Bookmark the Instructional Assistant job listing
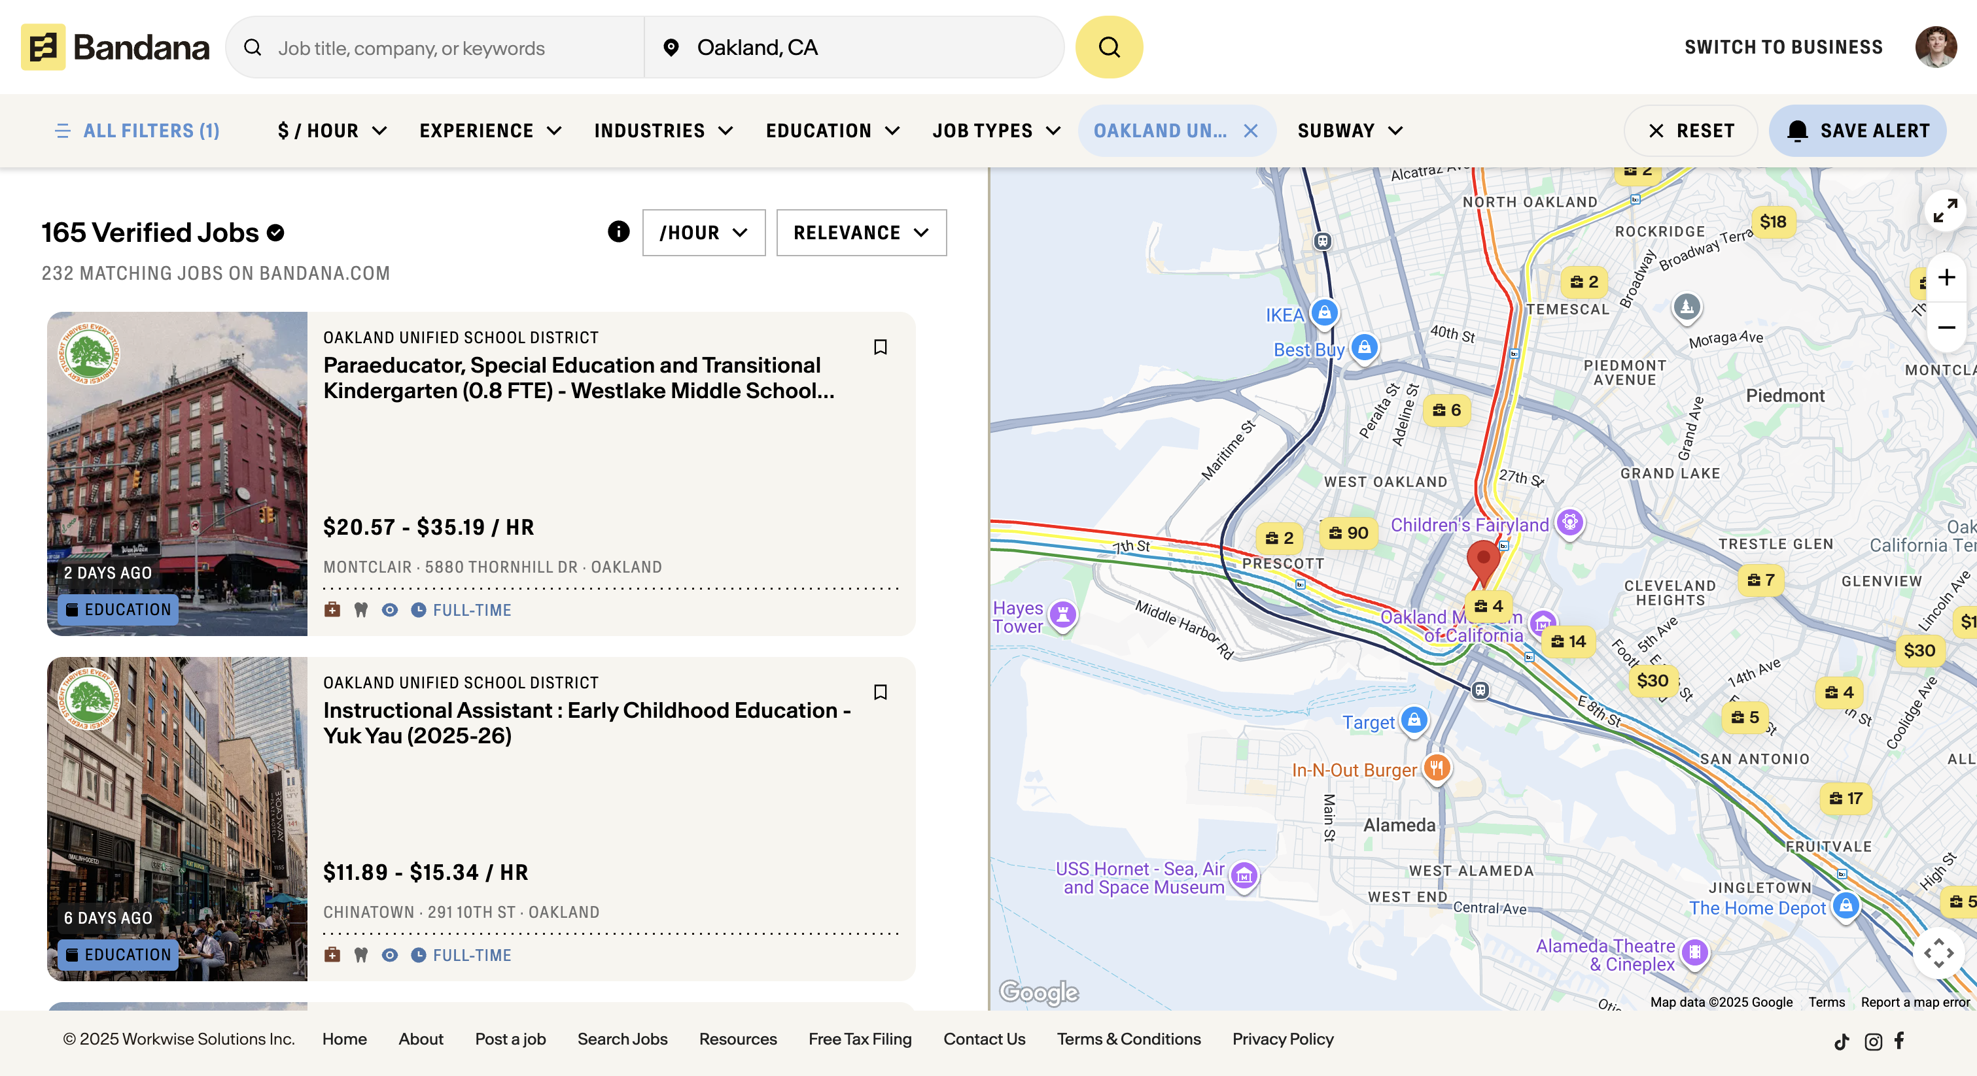 point(881,692)
